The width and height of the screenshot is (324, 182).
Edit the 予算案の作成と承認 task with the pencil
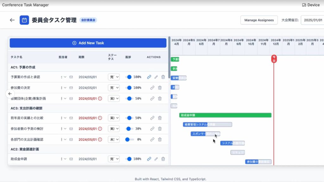point(156,77)
